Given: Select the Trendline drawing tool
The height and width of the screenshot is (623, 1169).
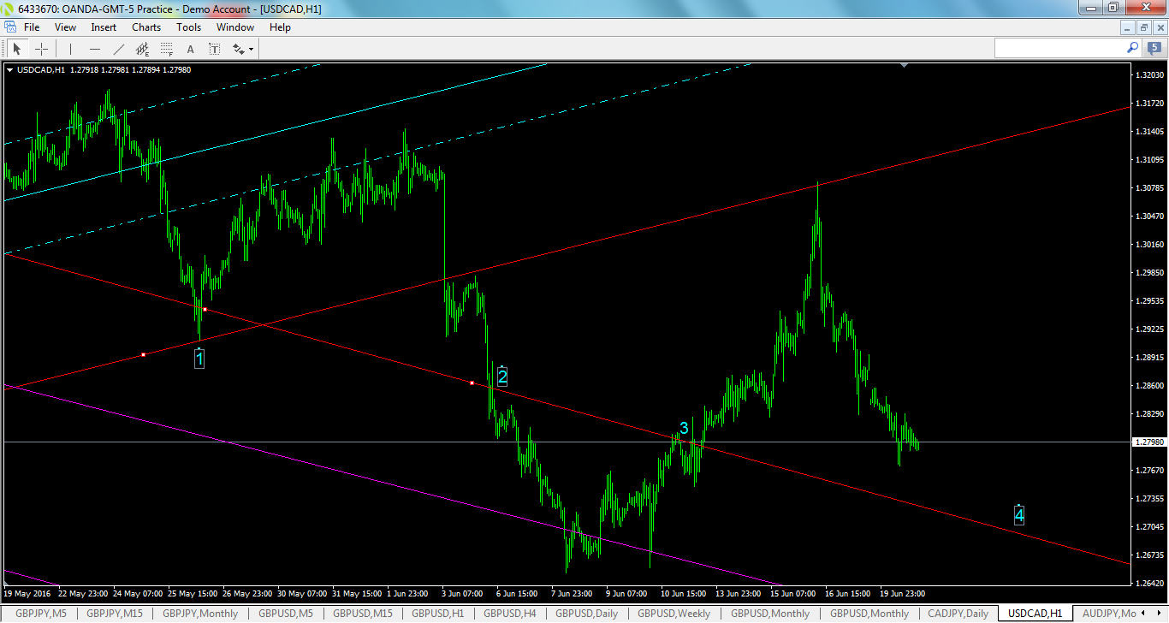Looking at the screenshot, I should 118,49.
